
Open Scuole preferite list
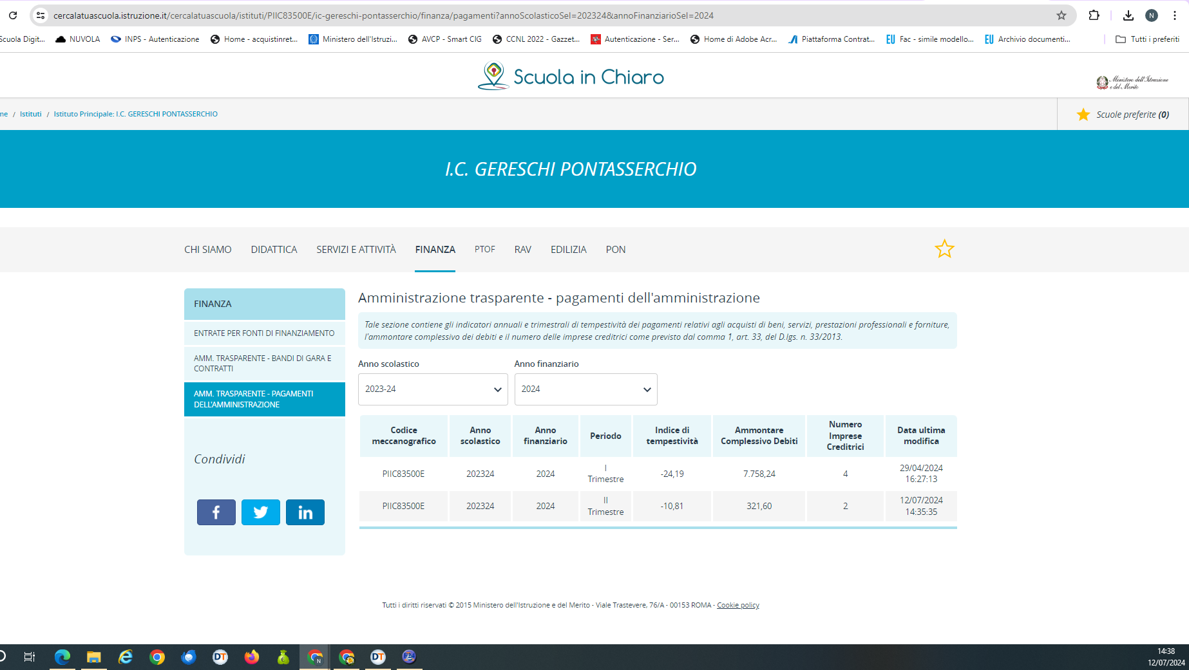[x=1123, y=115]
